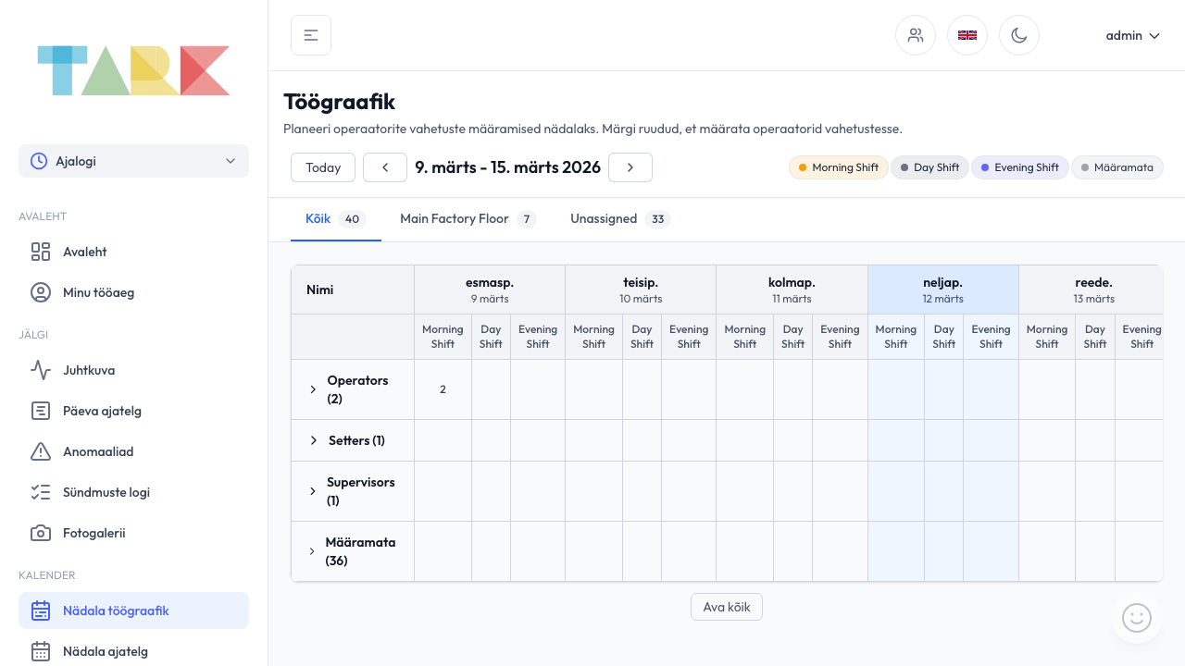The image size is (1185, 666).
Task: Click the Töögraafik page heading
Action: click(x=340, y=102)
